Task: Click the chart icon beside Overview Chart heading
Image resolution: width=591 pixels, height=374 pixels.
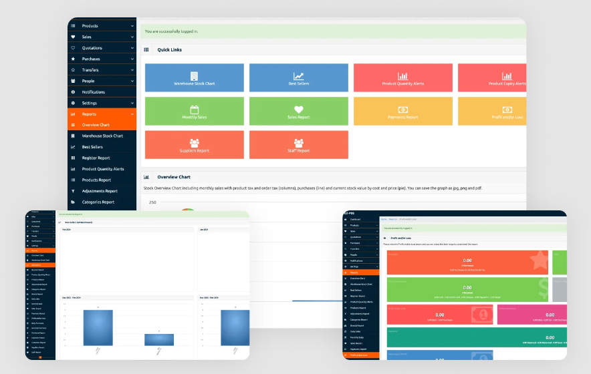Action: [146, 176]
